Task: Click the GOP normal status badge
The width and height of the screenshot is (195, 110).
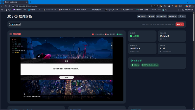Action: point(150,65)
